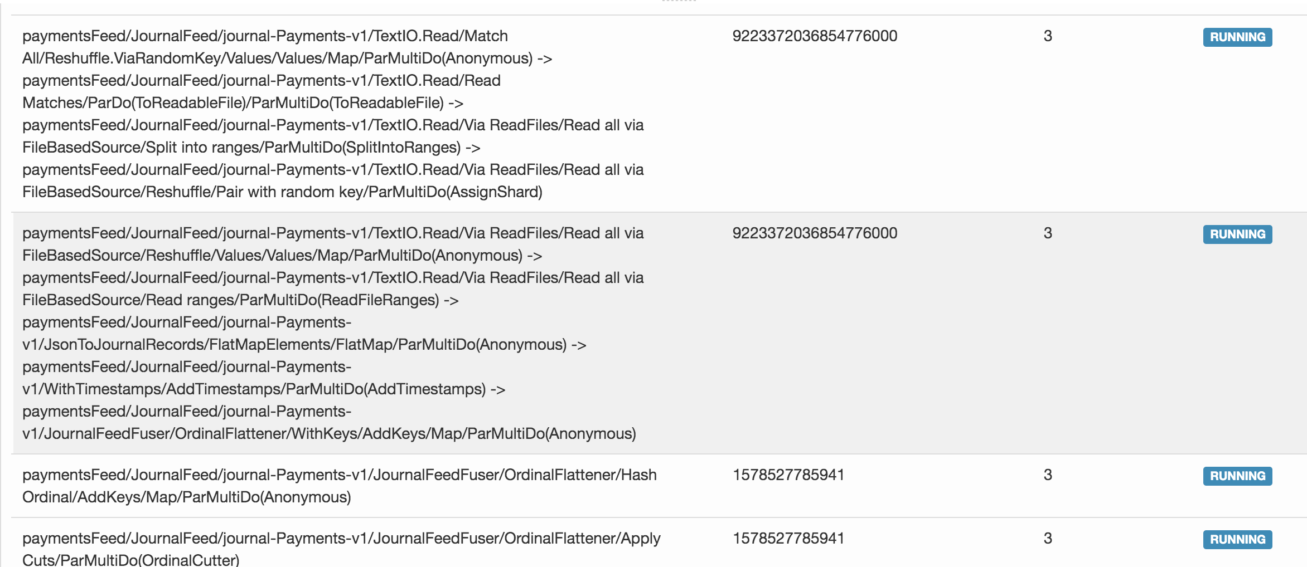This screenshot has height=567, width=1307.
Task: Select the TextIO.Read/Match All operator name
Action: pyautogui.click(x=265, y=36)
